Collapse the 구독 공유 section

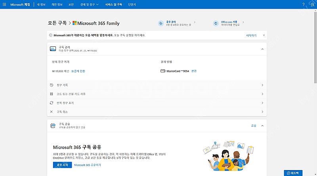point(262,126)
